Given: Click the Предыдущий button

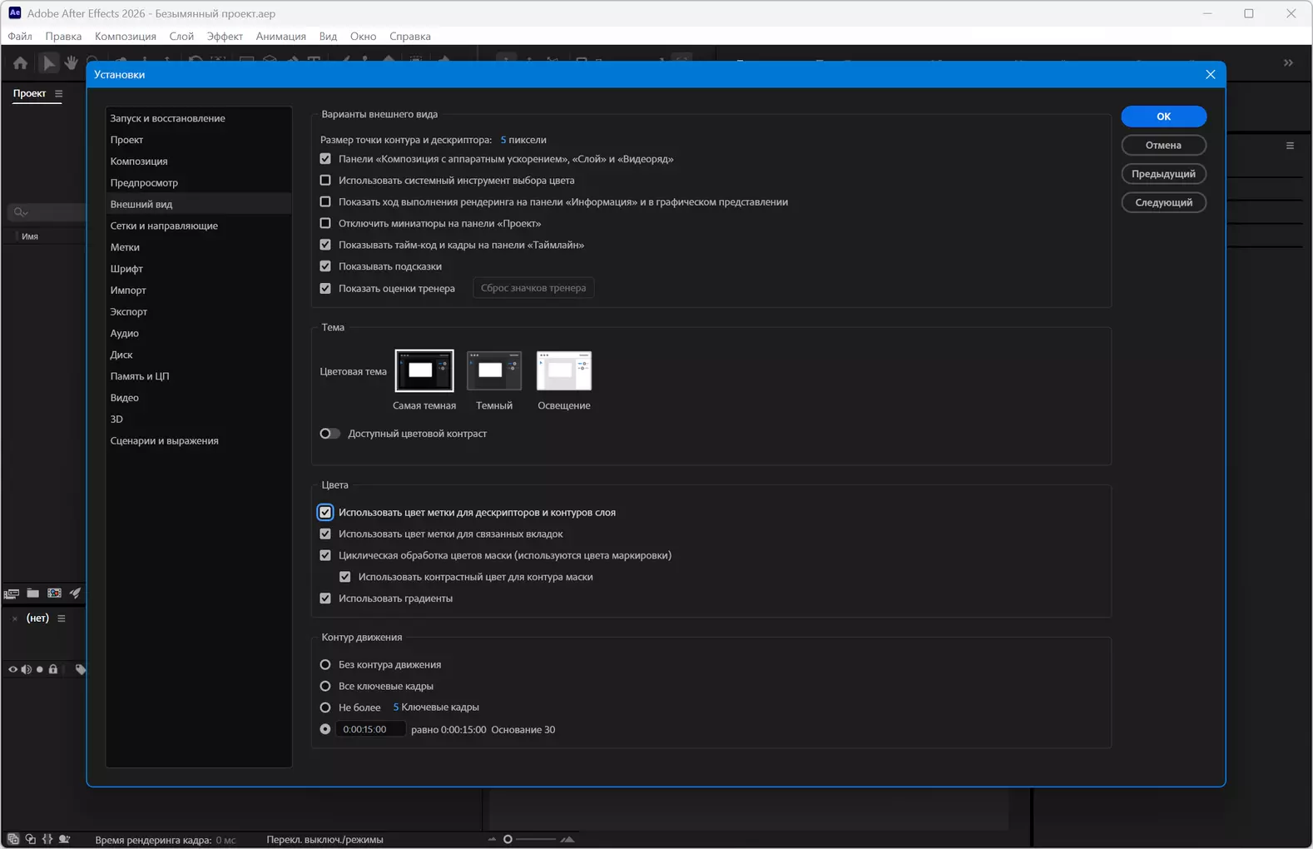Looking at the screenshot, I should point(1163,174).
